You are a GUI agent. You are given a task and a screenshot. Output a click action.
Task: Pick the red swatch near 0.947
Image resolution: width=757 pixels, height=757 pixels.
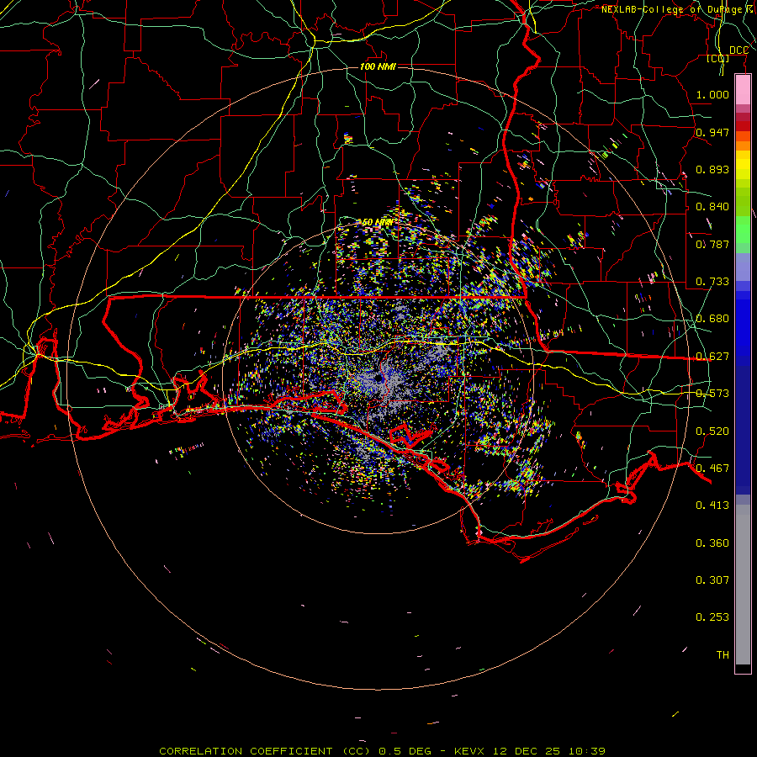743,126
